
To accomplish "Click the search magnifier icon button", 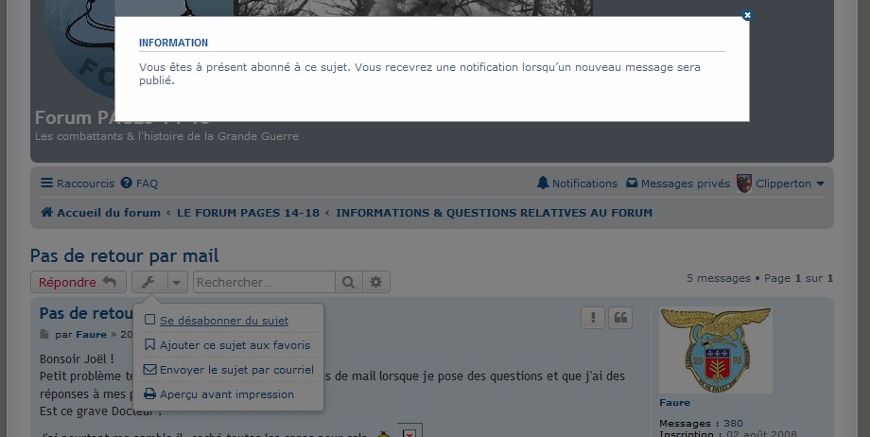I will tap(349, 282).
